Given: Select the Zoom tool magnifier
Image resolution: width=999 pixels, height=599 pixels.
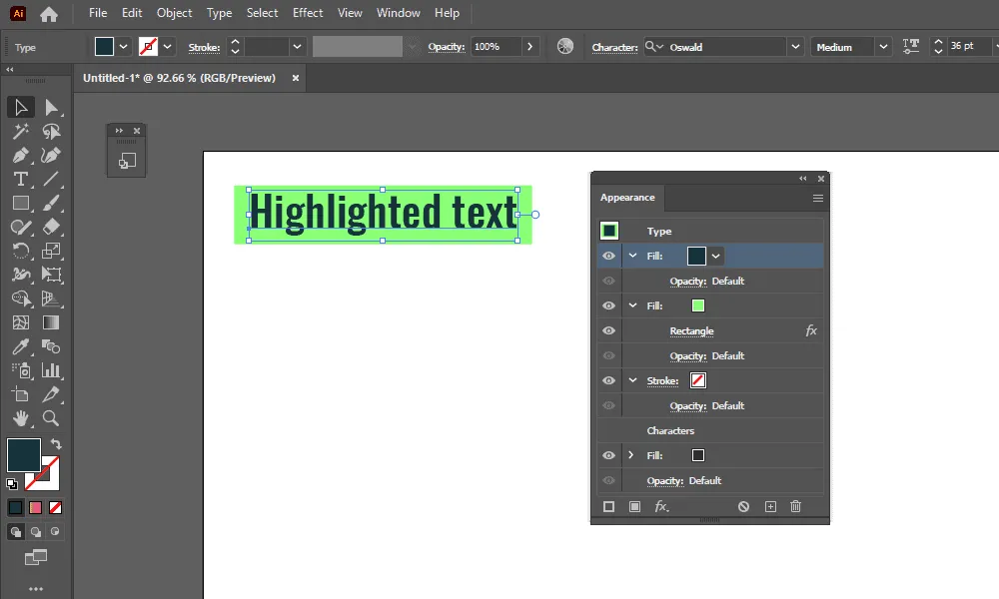Looking at the screenshot, I should pos(51,418).
